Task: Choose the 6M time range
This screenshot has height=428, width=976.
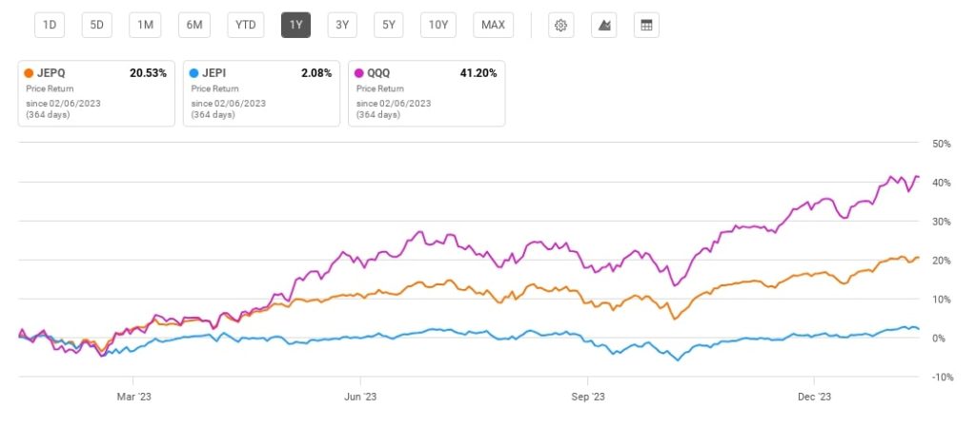Action: pyautogui.click(x=194, y=26)
